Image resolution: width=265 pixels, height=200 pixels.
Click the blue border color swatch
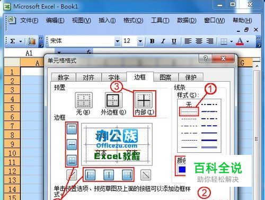(x=182, y=169)
